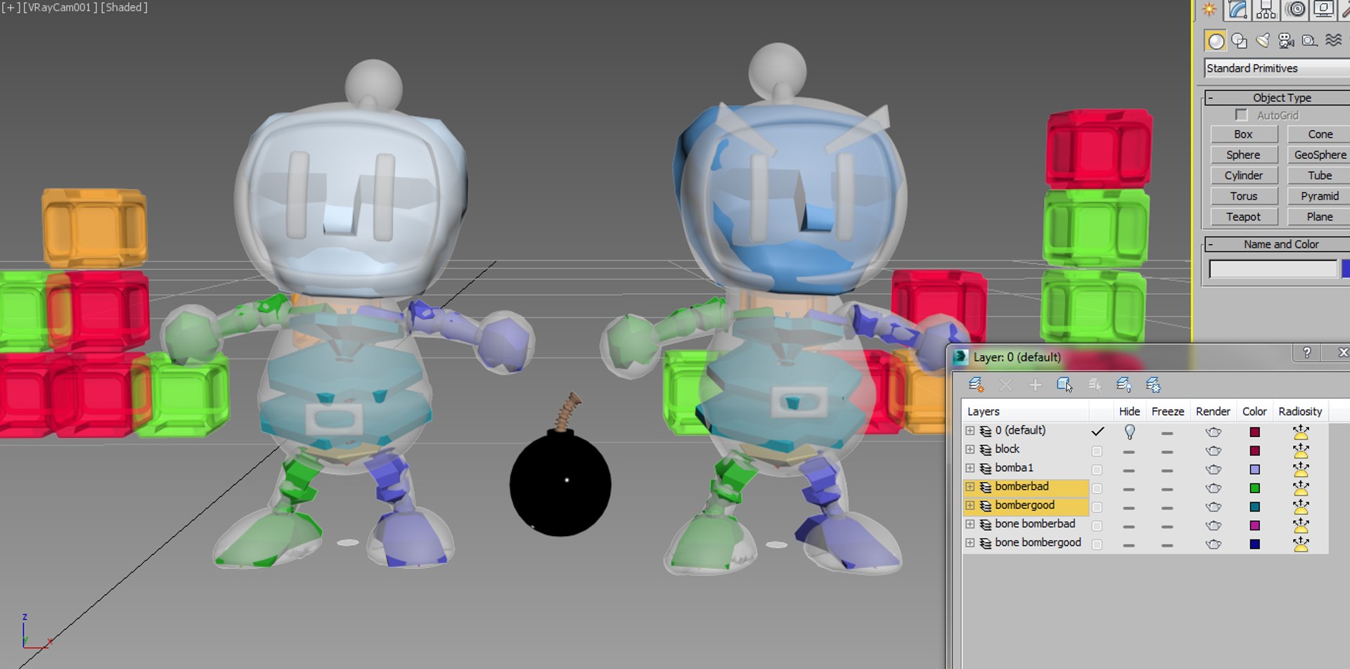1350x669 pixels.
Task: Open the Standard Primitives dropdown
Action: tap(1277, 68)
